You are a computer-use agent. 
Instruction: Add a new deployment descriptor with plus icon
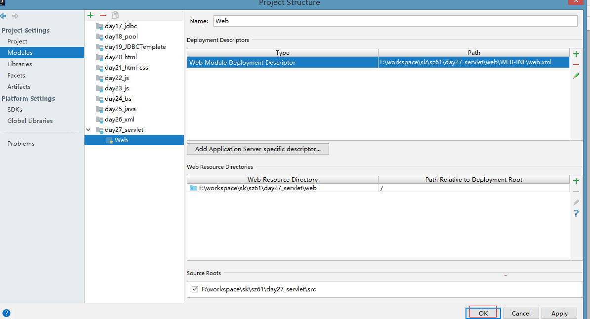pos(576,54)
